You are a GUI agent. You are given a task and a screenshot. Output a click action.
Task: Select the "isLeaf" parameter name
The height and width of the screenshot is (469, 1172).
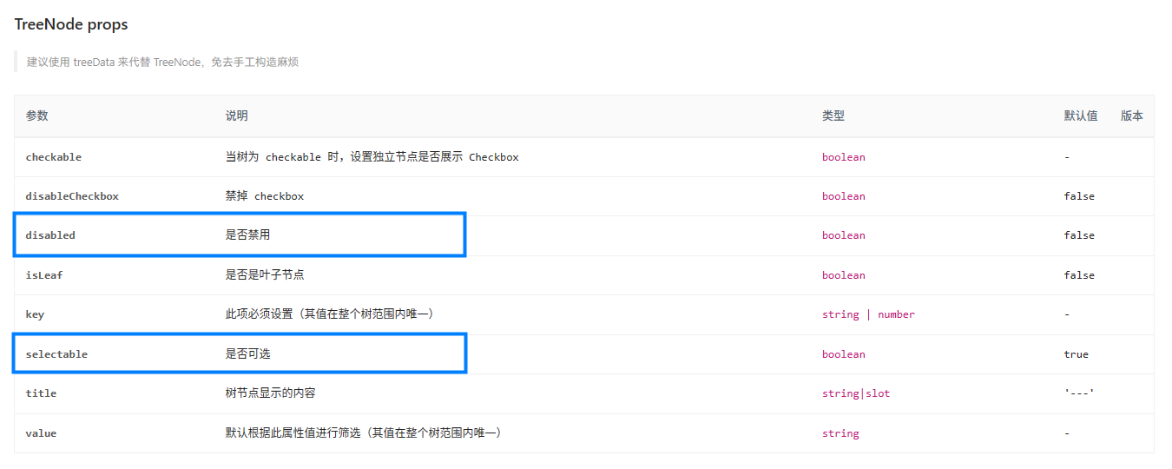(44, 275)
